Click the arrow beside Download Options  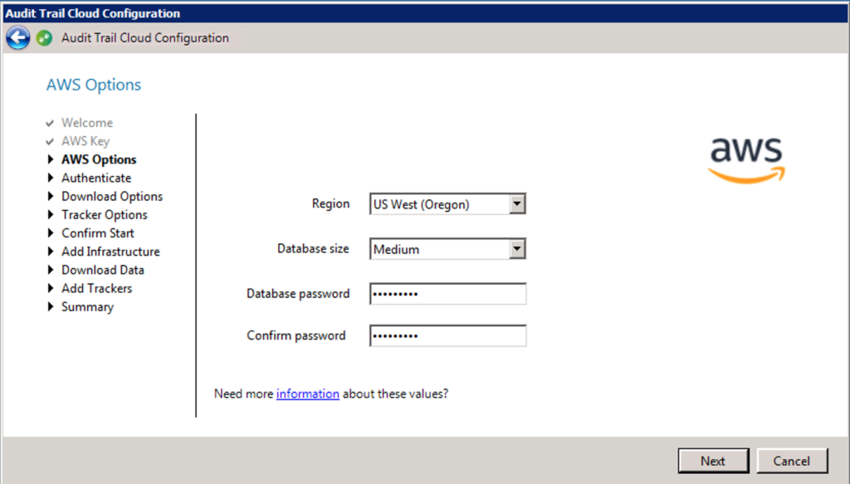(51, 196)
